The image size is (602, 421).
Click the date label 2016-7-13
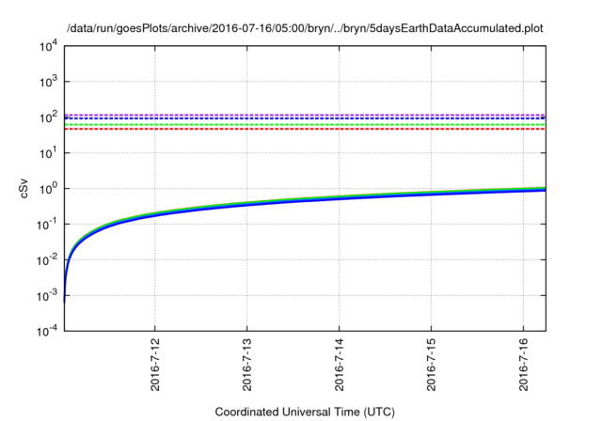tap(246, 365)
